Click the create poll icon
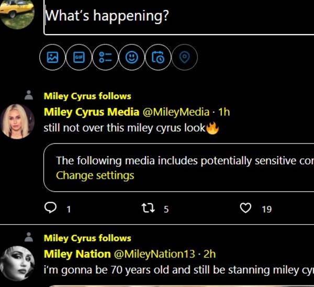The width and height of the screenshot is (314, 287). [x=105, y=58]
